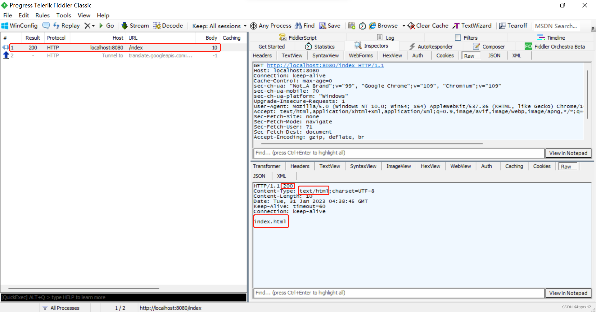The height and width of the screenshot is (312, 596).
Task: Open Remove sessions dropdown arrow
Action: (93, 26)
